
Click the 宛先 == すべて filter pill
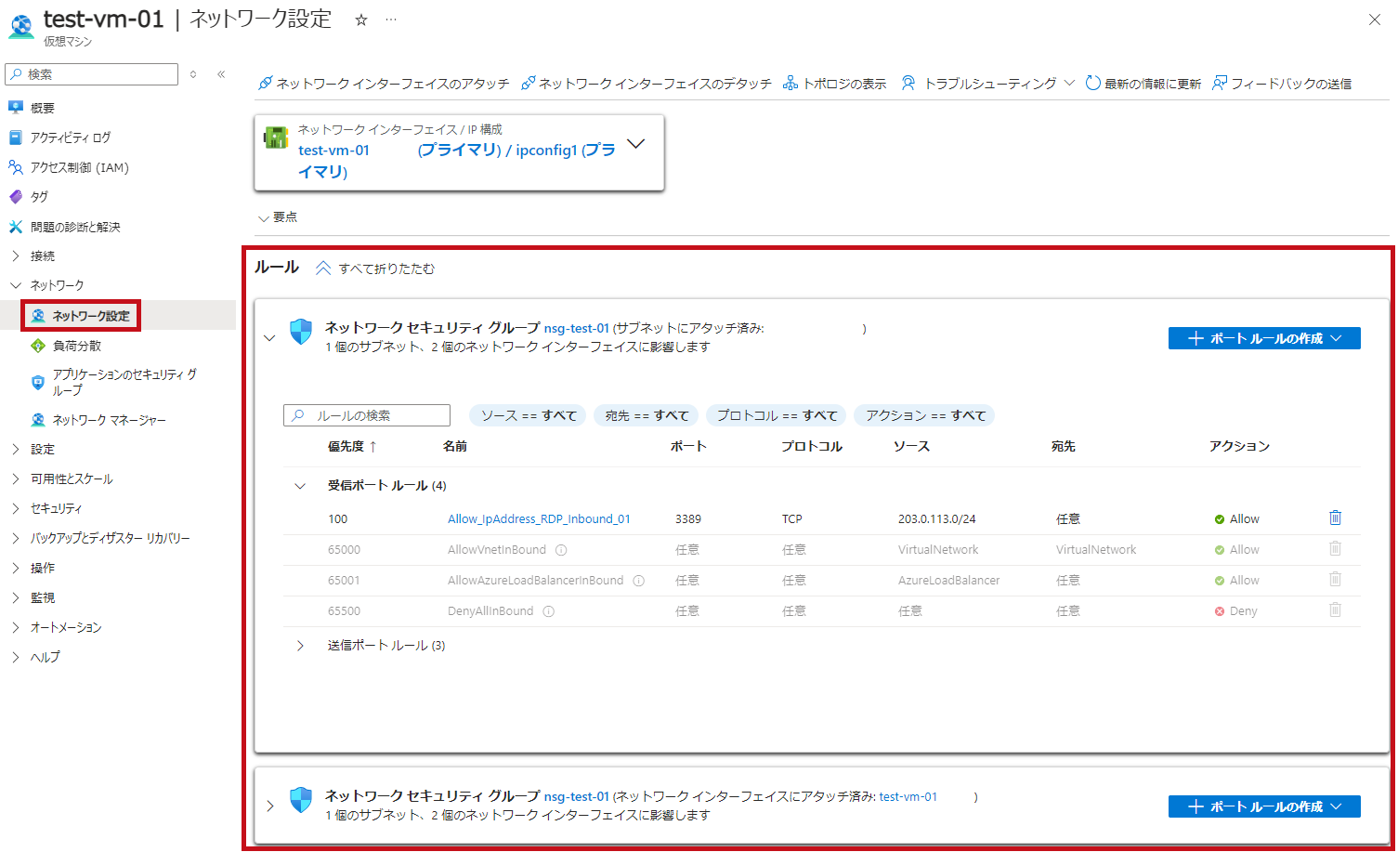[647, 415]
